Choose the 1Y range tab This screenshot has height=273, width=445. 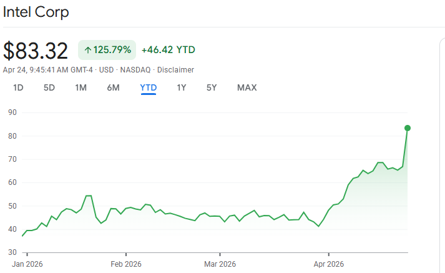182,87
